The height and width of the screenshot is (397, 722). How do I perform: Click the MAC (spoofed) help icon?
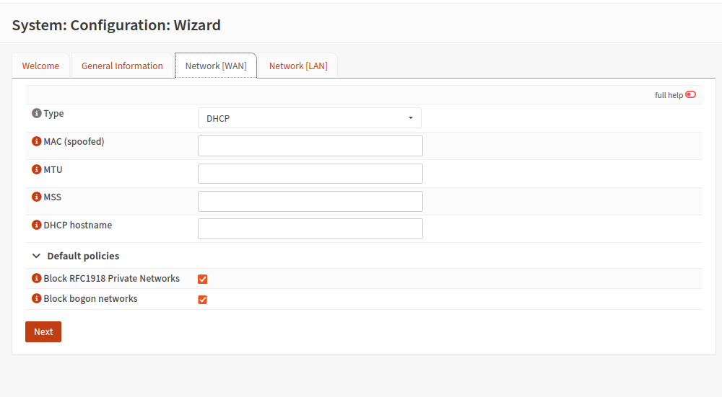tap(37, 142)
